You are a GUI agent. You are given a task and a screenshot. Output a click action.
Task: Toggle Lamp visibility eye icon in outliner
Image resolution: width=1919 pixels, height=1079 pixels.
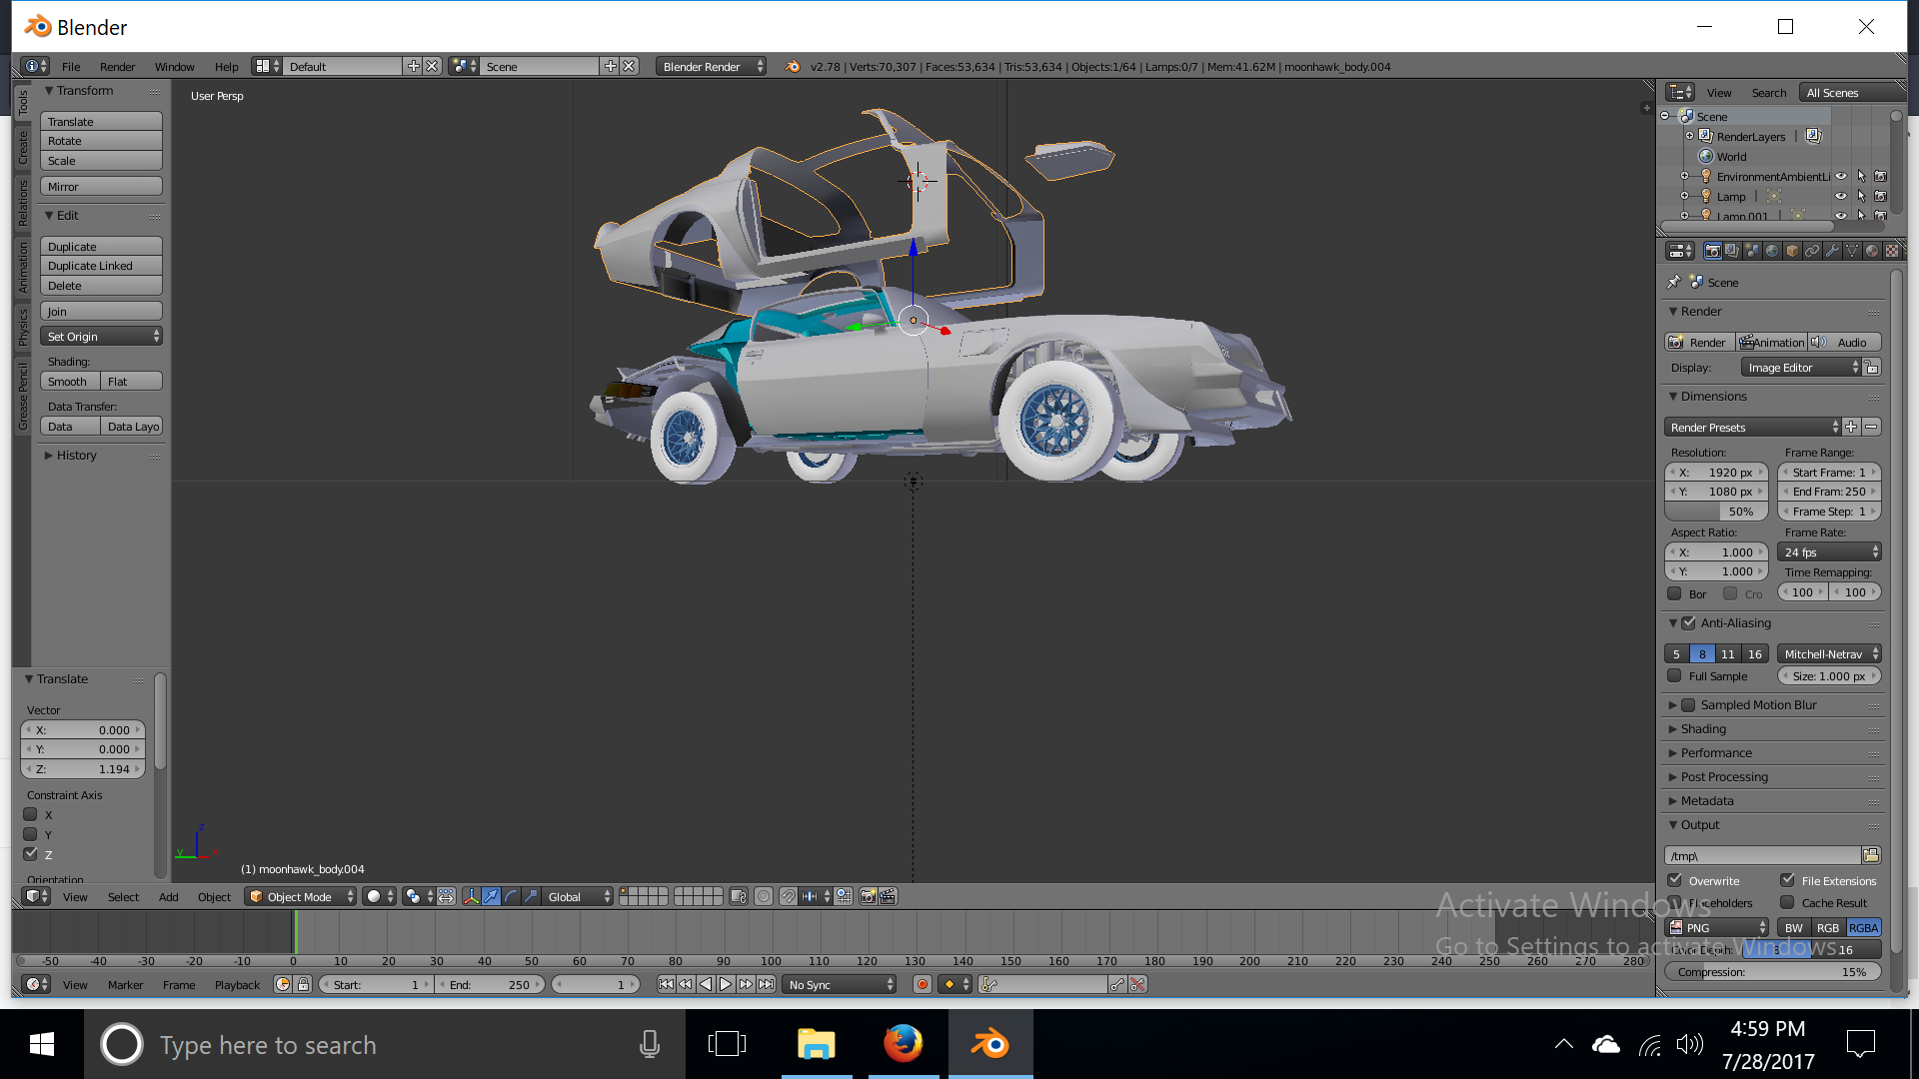[1841, 197]
